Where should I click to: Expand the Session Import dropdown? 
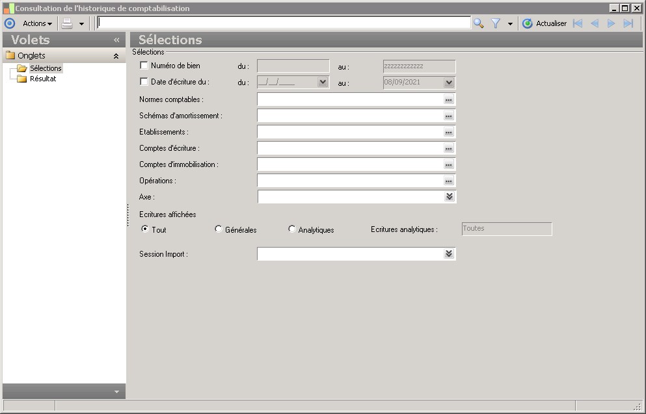point(448,253)
